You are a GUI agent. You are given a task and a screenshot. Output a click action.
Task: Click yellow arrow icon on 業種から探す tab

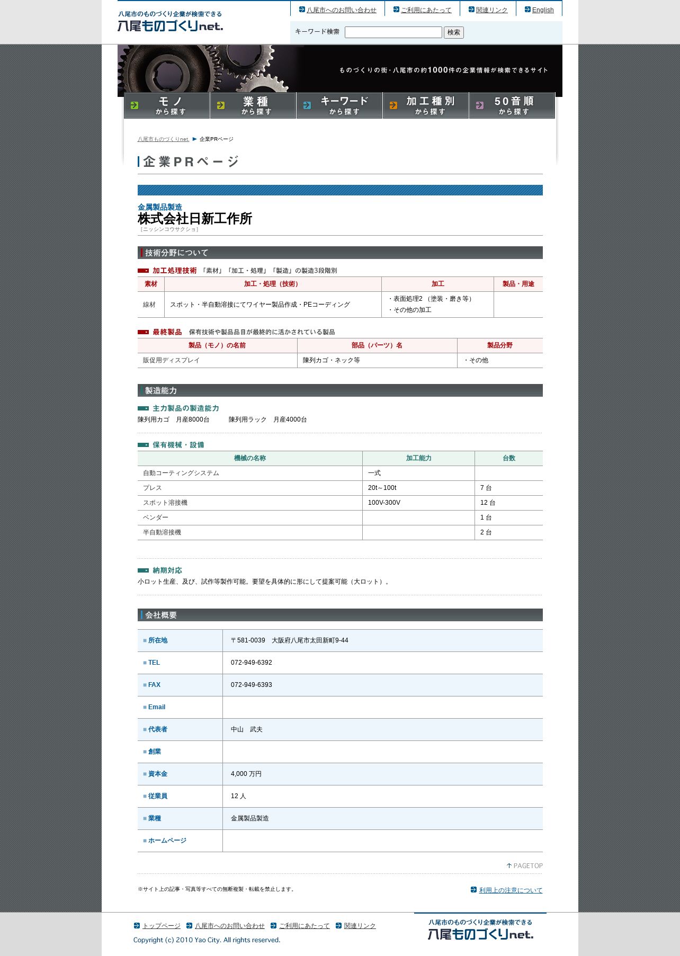point(221,105)
